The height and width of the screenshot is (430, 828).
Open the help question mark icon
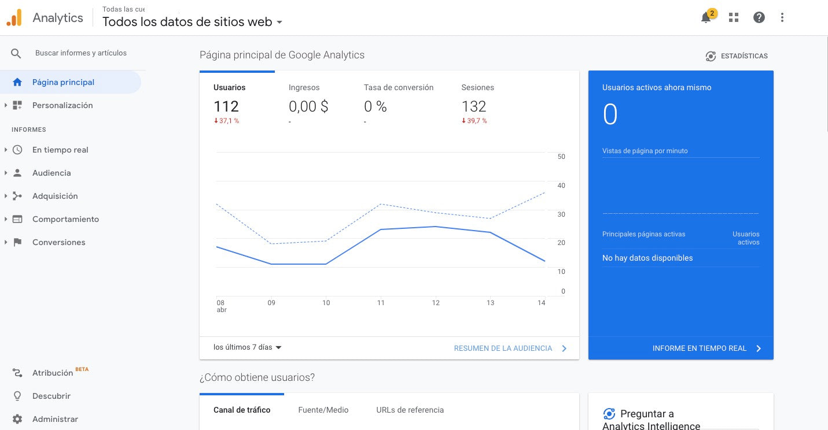tap(759, 17)
